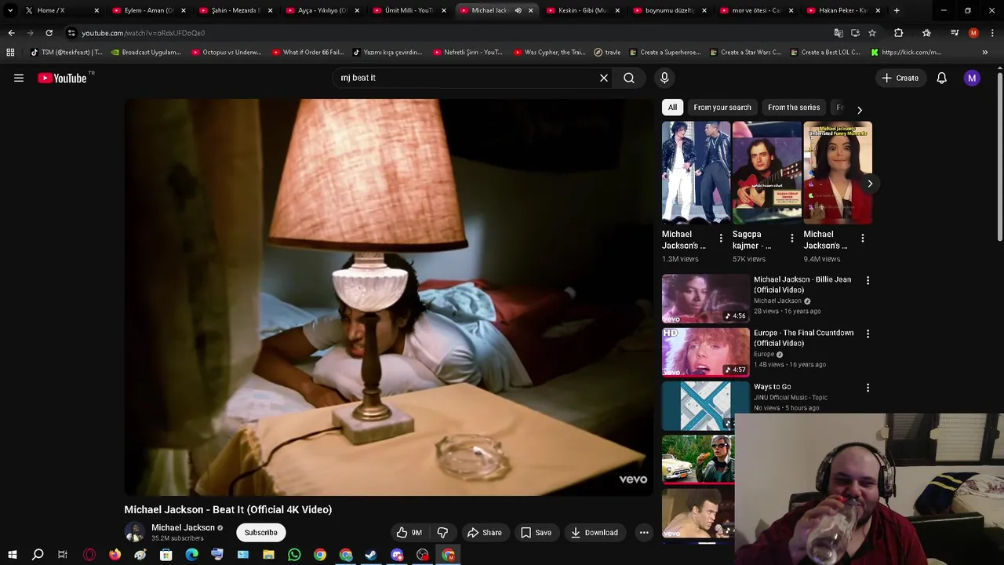Open Michael Jackson channel avatar
This screenshot has height=565, width=1004.
click(135, 532)
